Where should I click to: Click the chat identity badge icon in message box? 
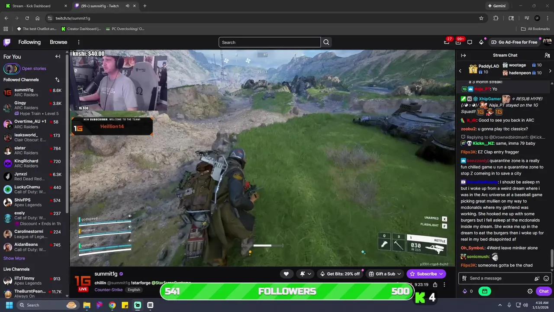click(x=464, y=278)
